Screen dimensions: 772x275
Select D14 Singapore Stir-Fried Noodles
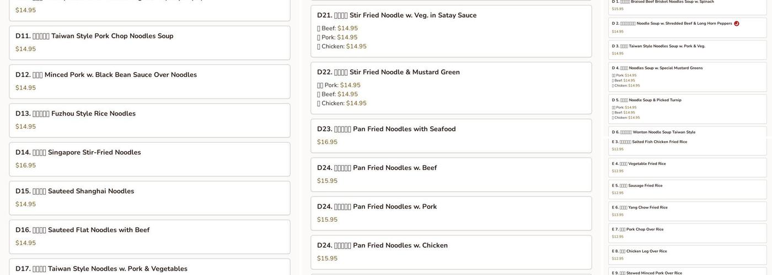pos(78,152)
